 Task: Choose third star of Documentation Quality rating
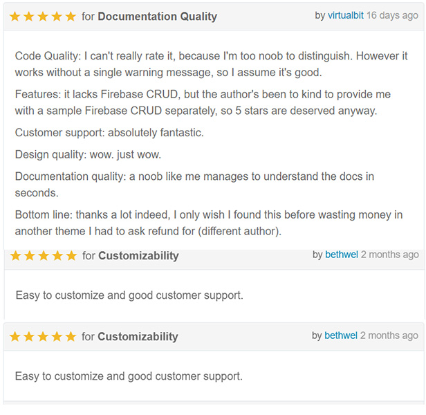pyautogui.click(x=43, y=17)
